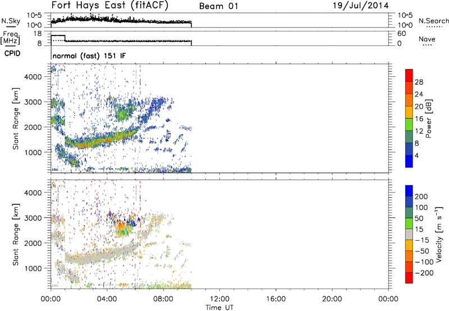Click the power color bar

coord(409,118)
